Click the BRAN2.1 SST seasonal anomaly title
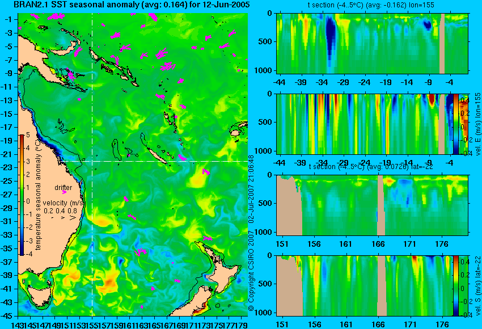Viewport: 482px width, 329px height. (132, 5)
